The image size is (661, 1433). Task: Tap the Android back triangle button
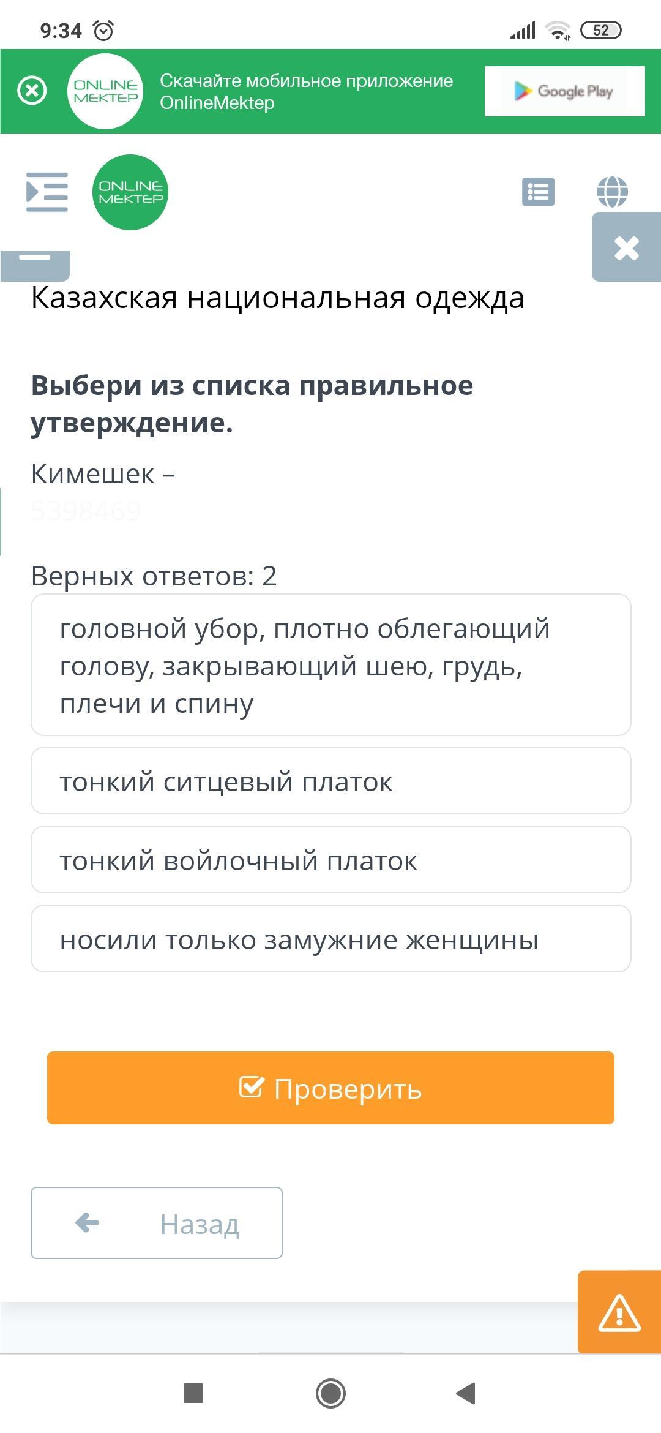point(466,1393)
